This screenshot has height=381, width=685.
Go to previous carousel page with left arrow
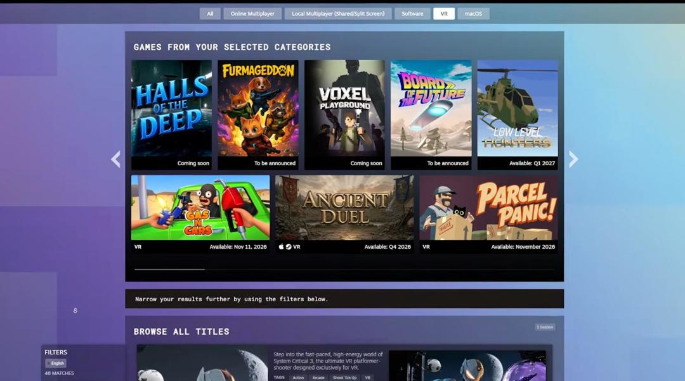pos(116,159)
